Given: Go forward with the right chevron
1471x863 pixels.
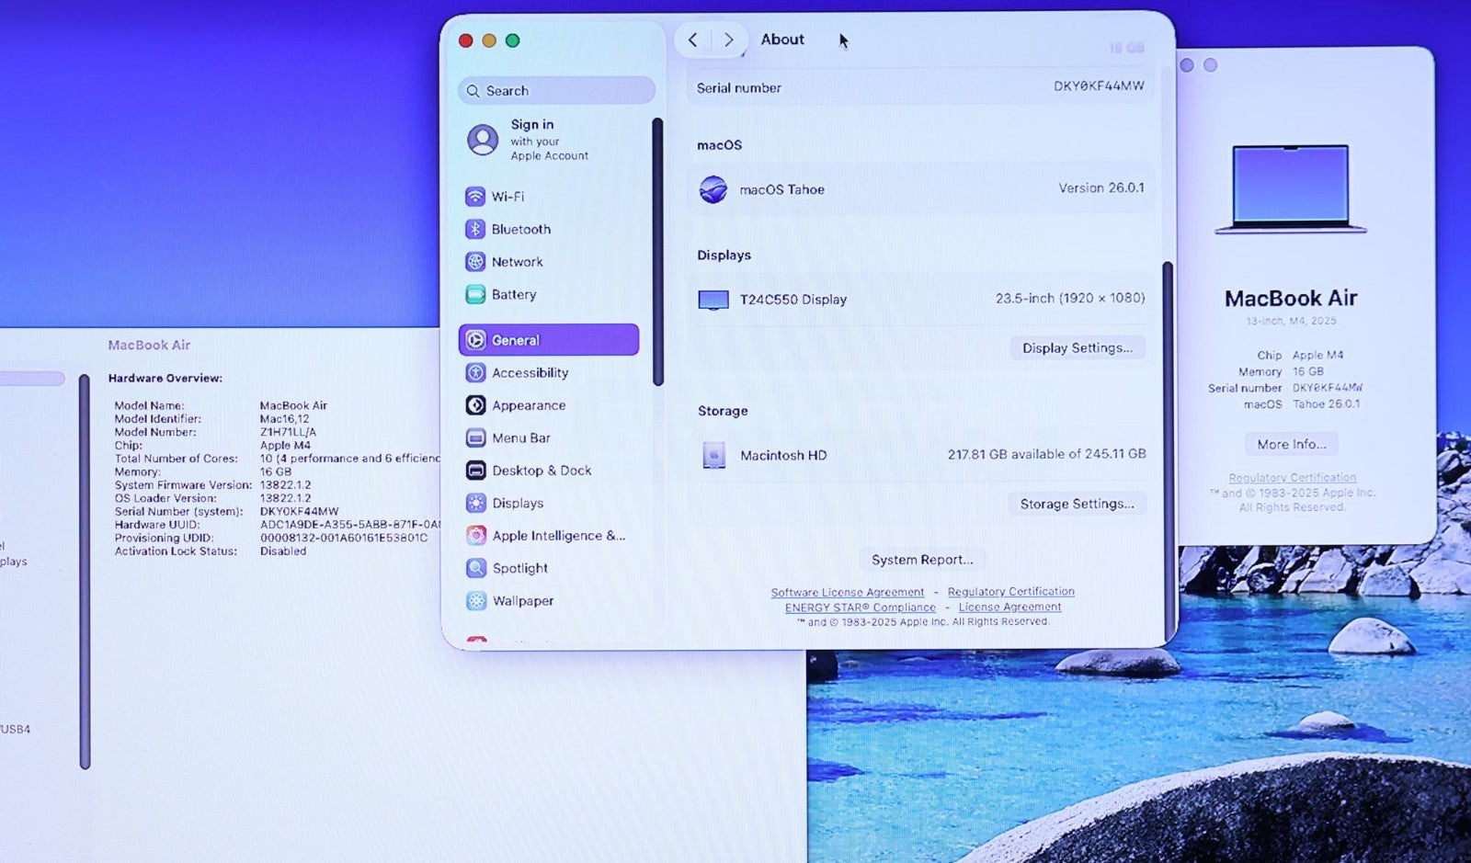Looking at the screenshot, I should click(728, 40).
